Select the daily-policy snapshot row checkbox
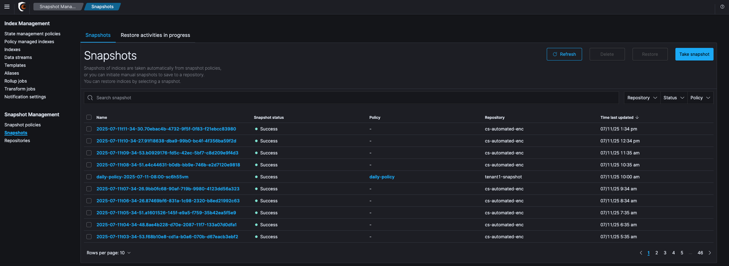Screen dimensions: 729x266 click(89, 177)
